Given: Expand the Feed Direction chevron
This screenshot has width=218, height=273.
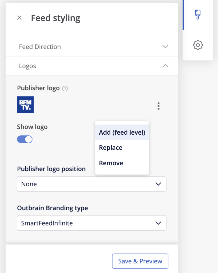Looking at the screenshot, I should click(165, 47).
